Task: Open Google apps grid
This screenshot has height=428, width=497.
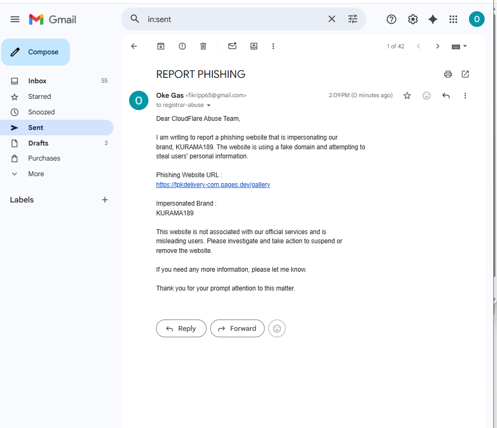Action: point(453,19)
